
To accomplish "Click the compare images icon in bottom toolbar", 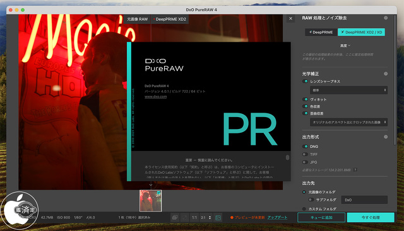I will [x=175, y=217].
